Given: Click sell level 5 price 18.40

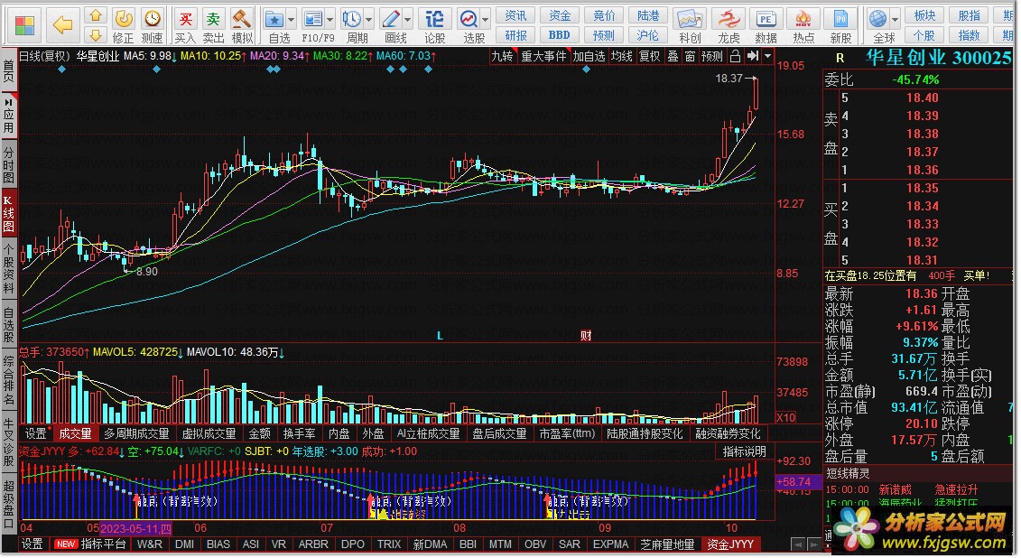Looking at the screenshot, I should pos(922,98).
